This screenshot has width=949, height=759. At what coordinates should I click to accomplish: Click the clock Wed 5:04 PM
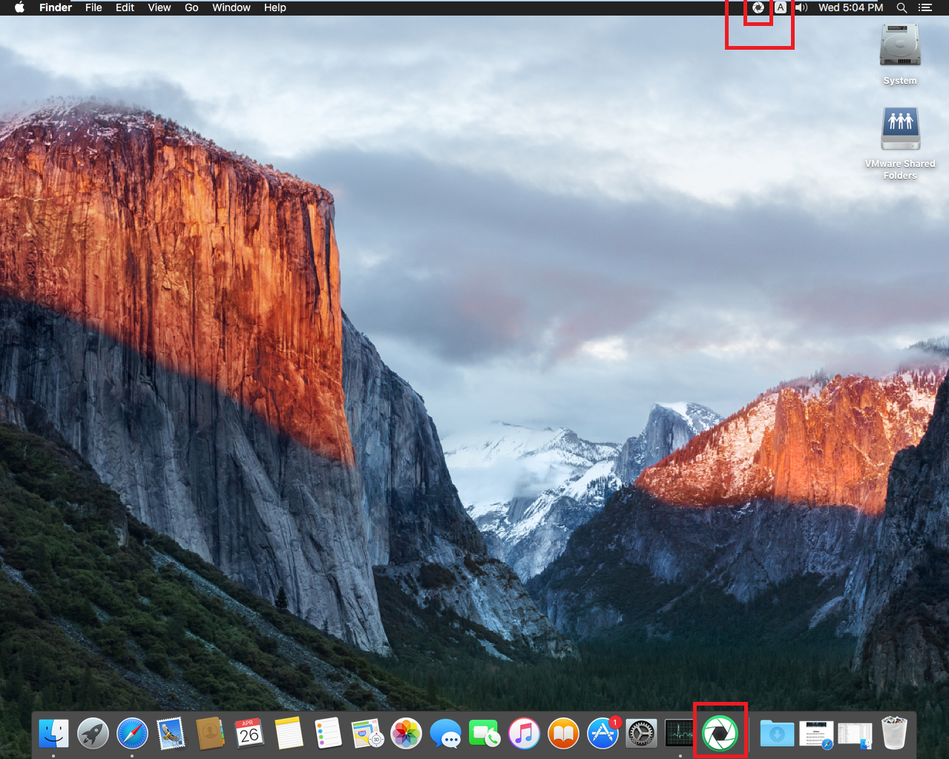[x=850, y=7]
